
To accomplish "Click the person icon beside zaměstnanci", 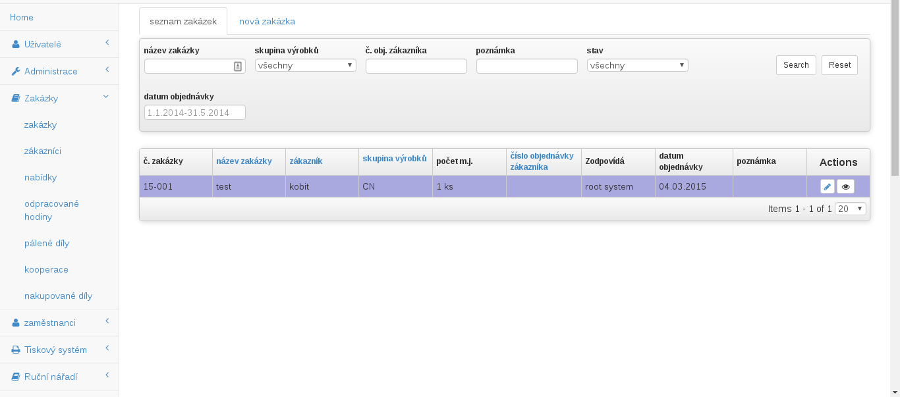I will pos(16,323).
